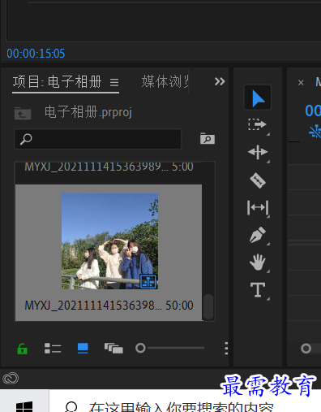Select clip MYXJ_2021111415363989 with 5:00 duration

109,167
